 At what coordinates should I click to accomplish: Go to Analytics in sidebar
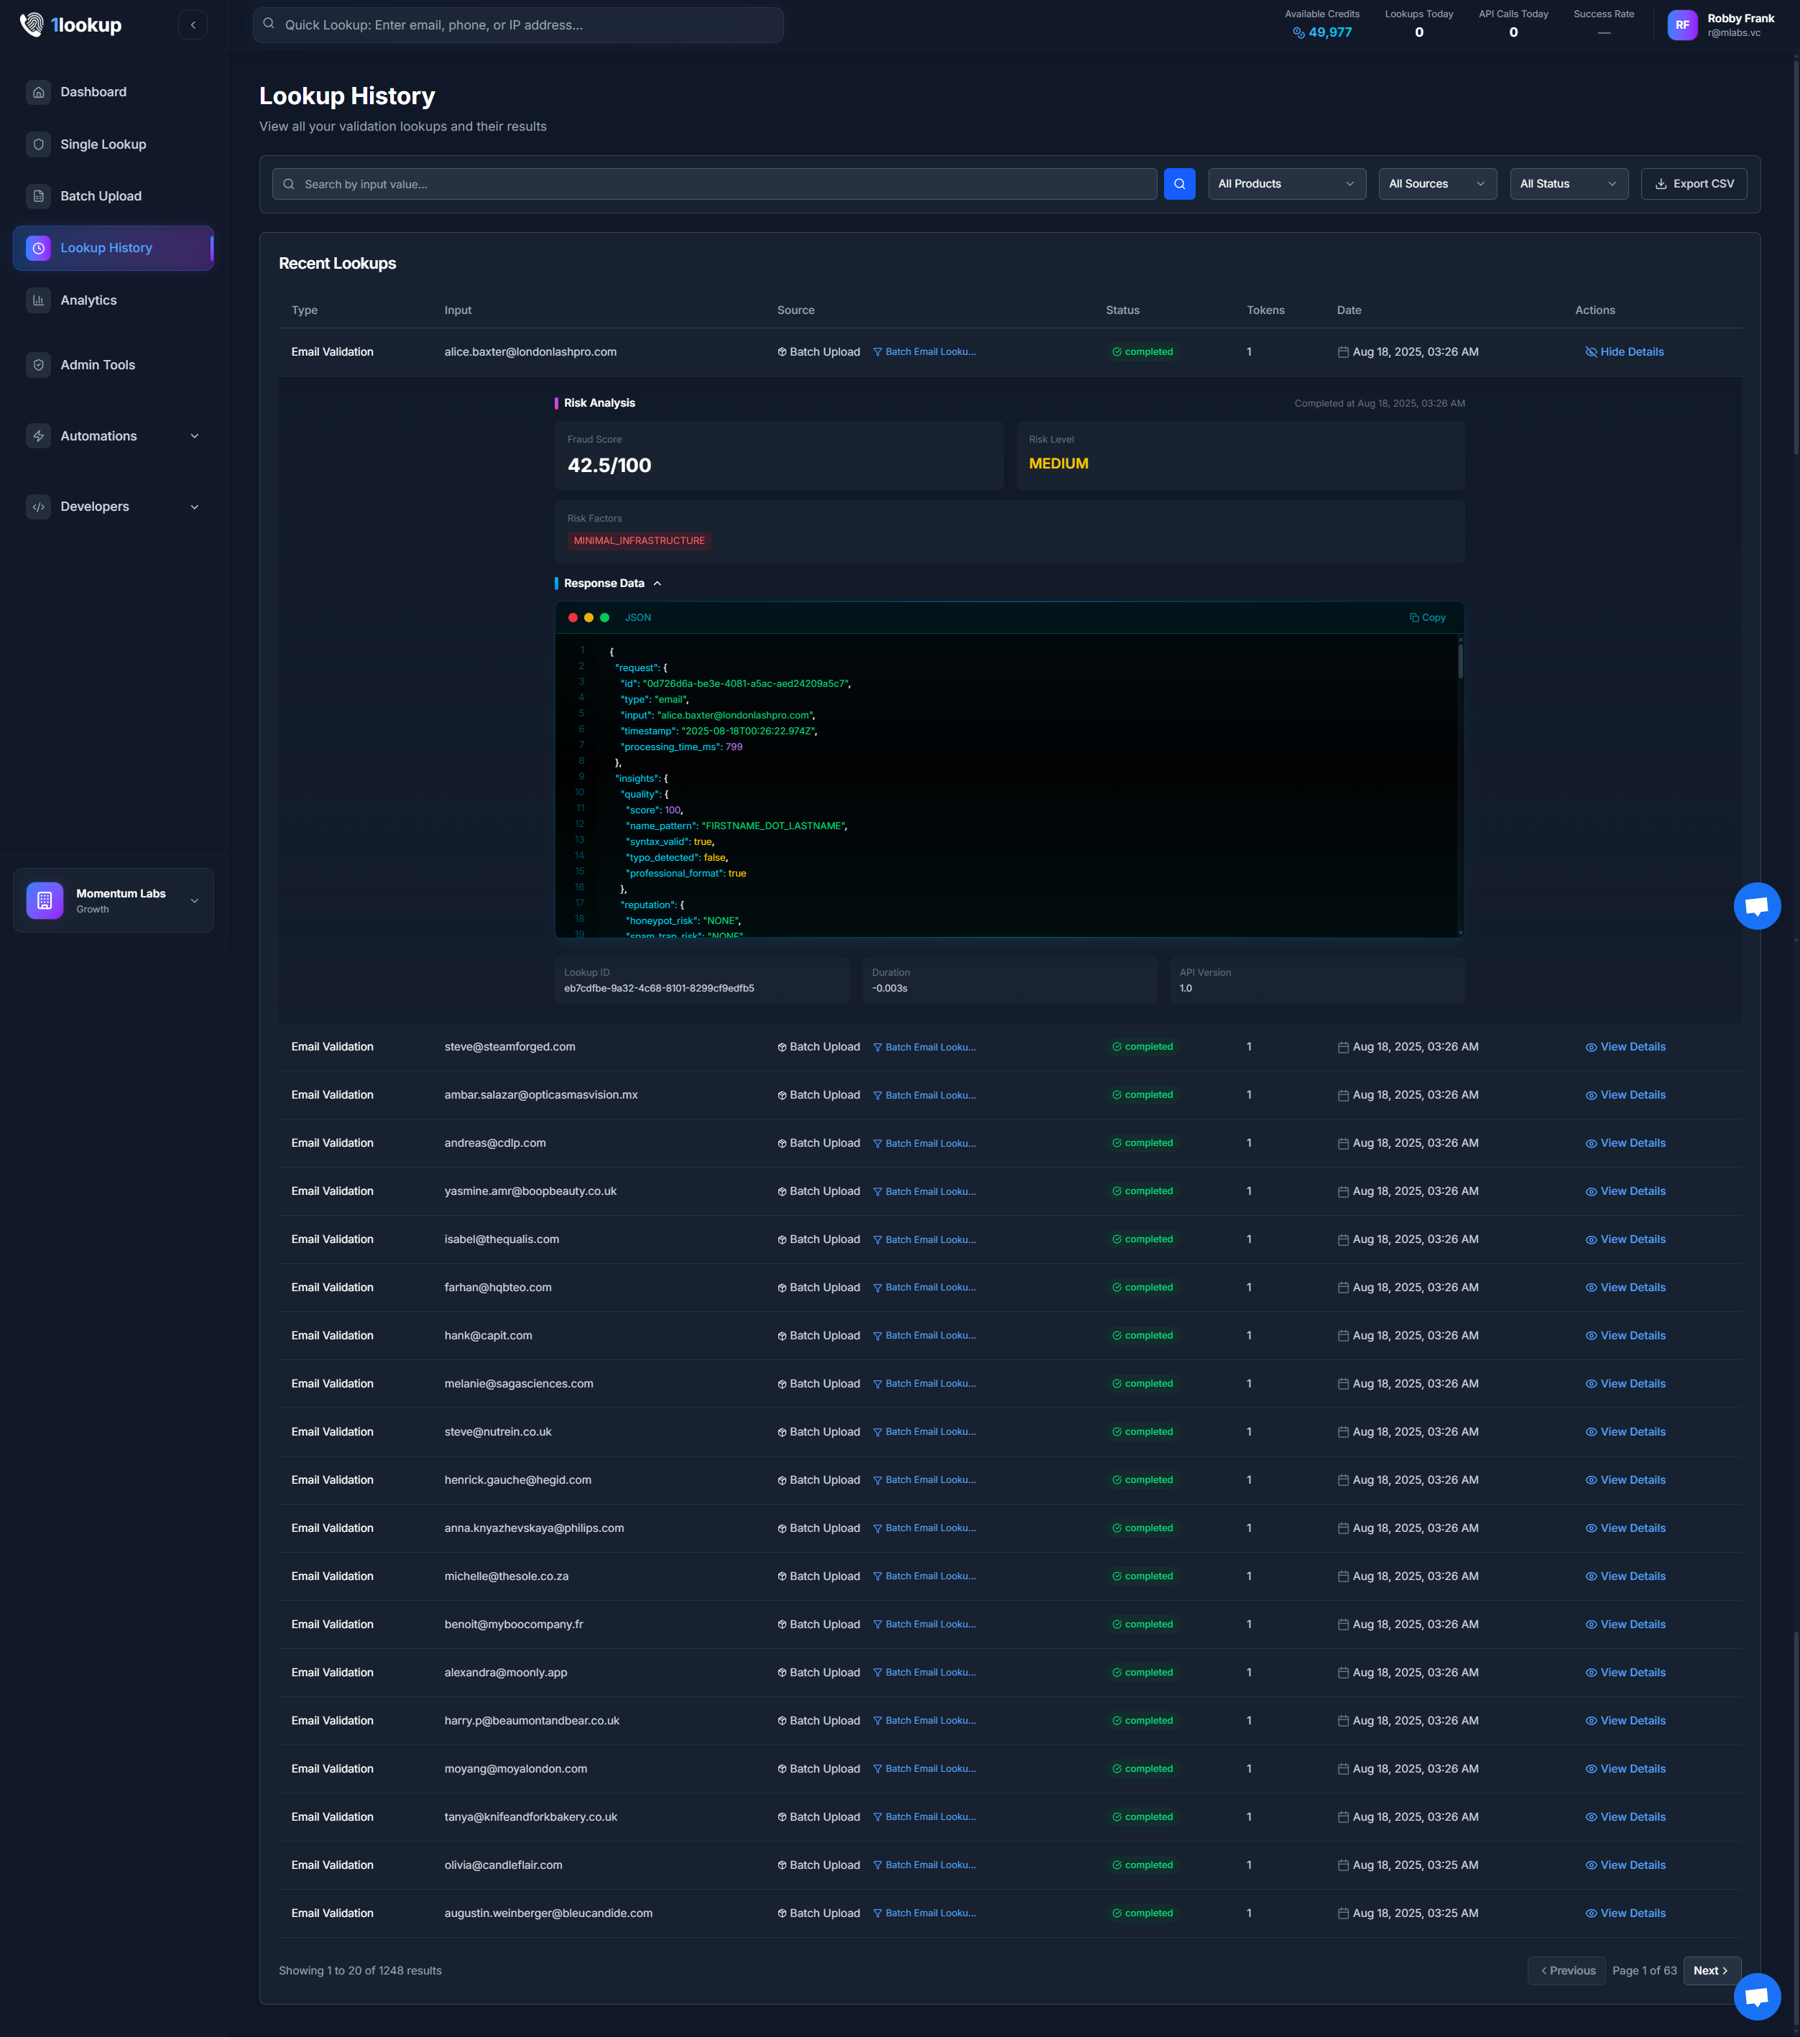point(88,300)
